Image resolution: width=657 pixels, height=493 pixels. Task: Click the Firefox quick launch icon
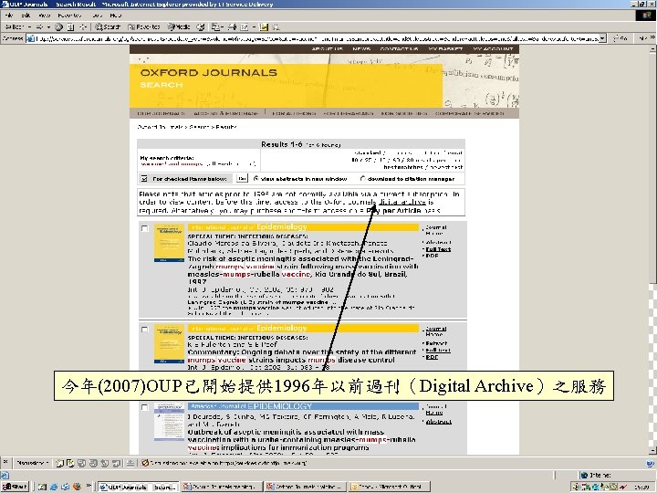pos(77,487)
